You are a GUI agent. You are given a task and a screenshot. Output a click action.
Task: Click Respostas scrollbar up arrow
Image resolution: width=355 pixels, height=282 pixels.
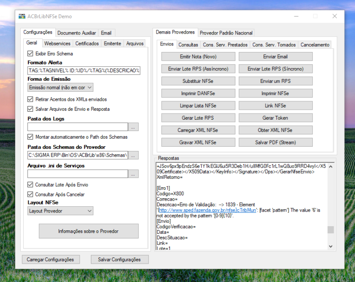point(330,167)
